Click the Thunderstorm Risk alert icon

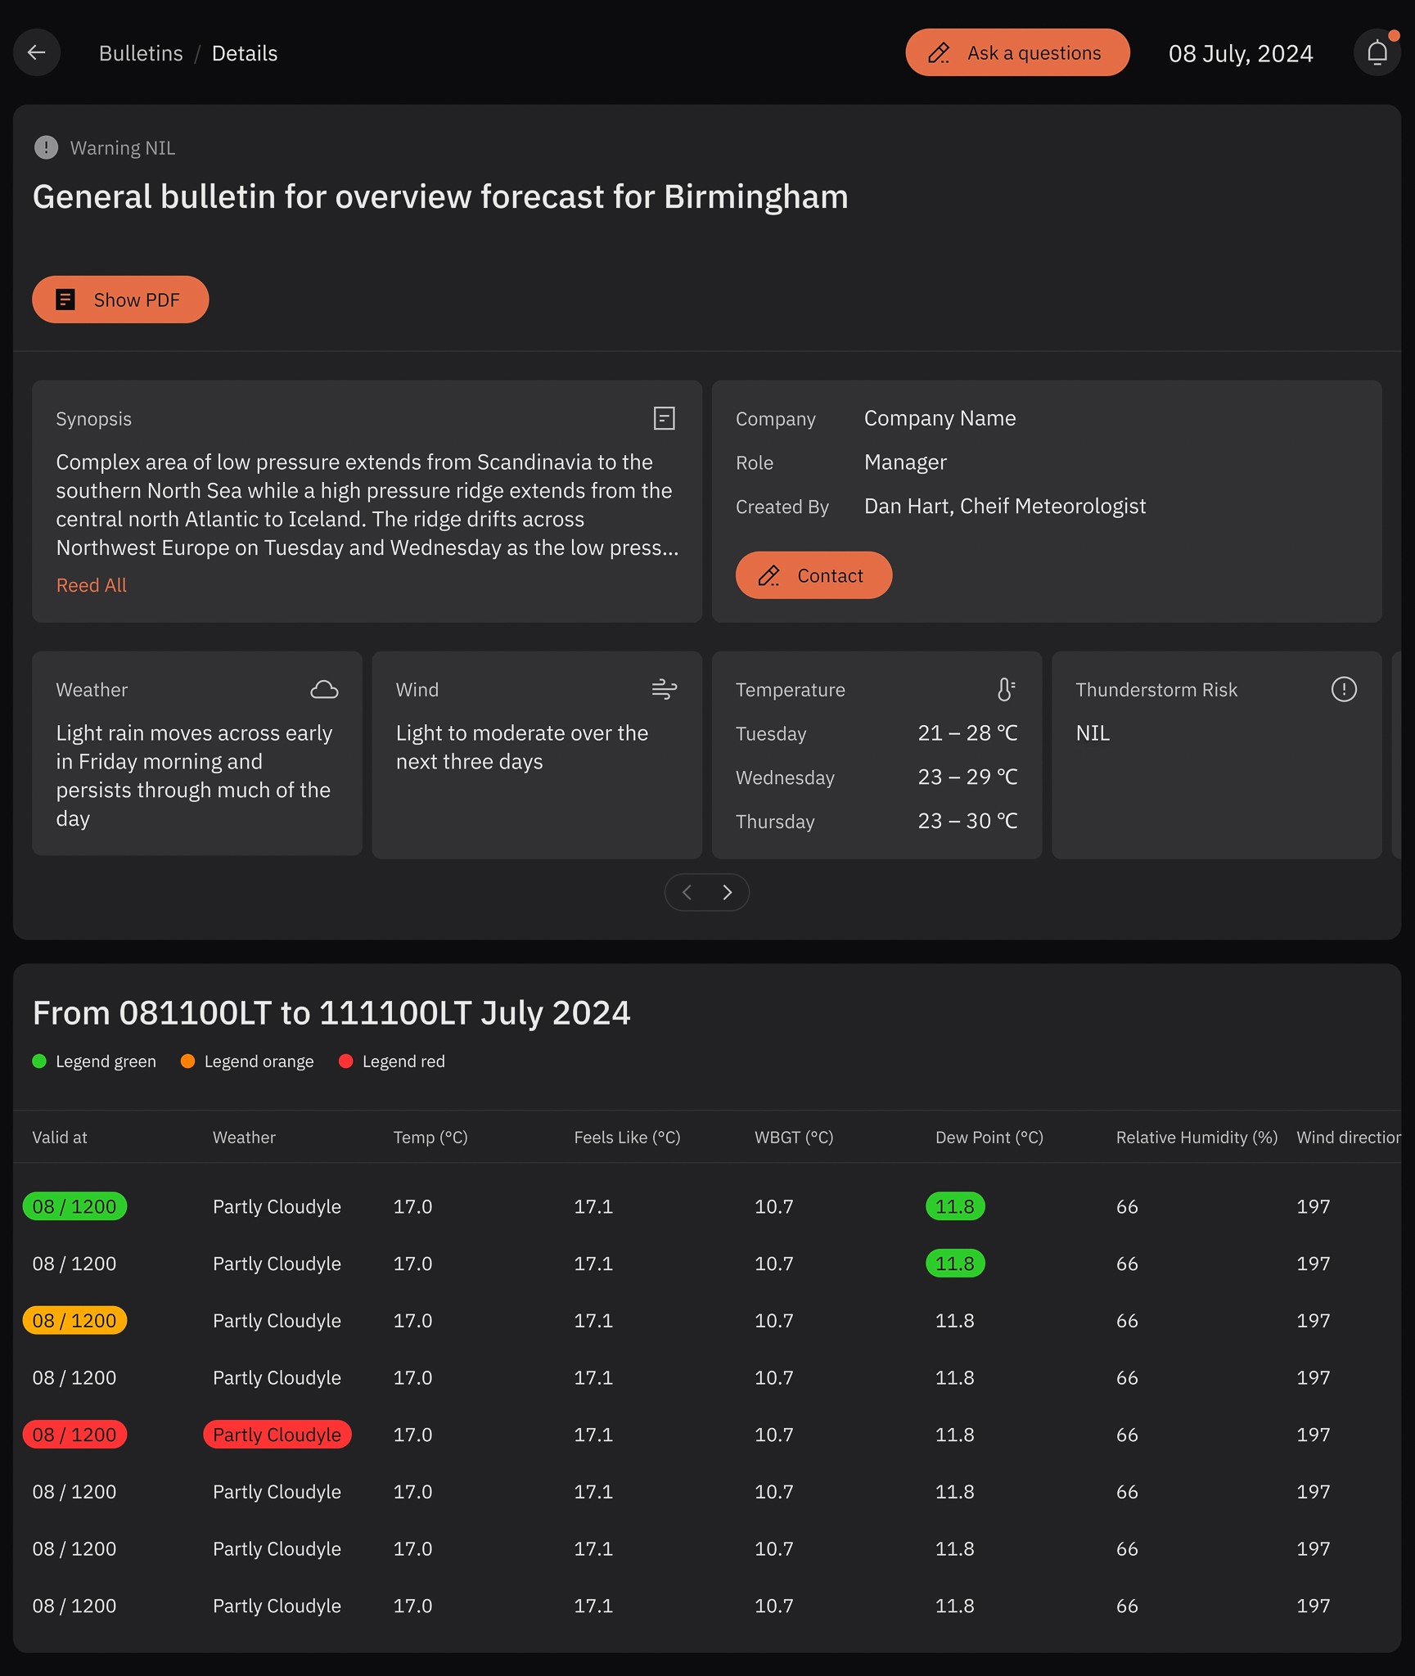[x=1344, y=690]
